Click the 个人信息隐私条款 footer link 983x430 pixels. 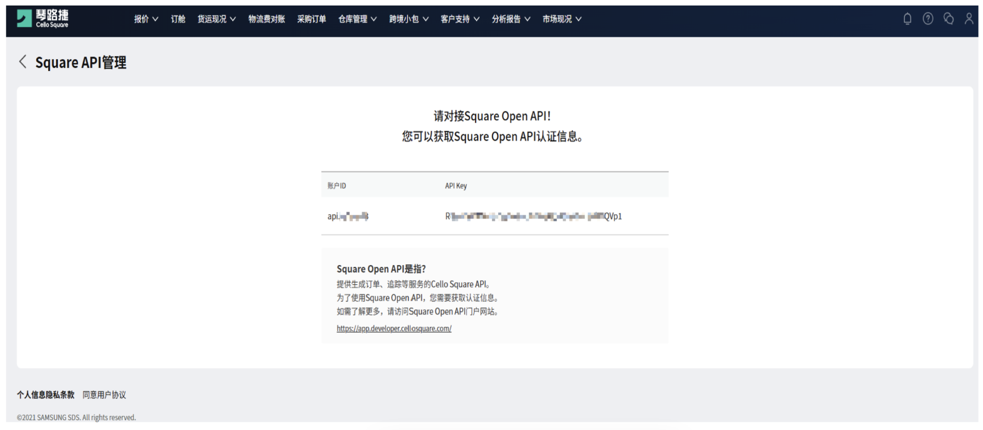click(x=45, y=395)
